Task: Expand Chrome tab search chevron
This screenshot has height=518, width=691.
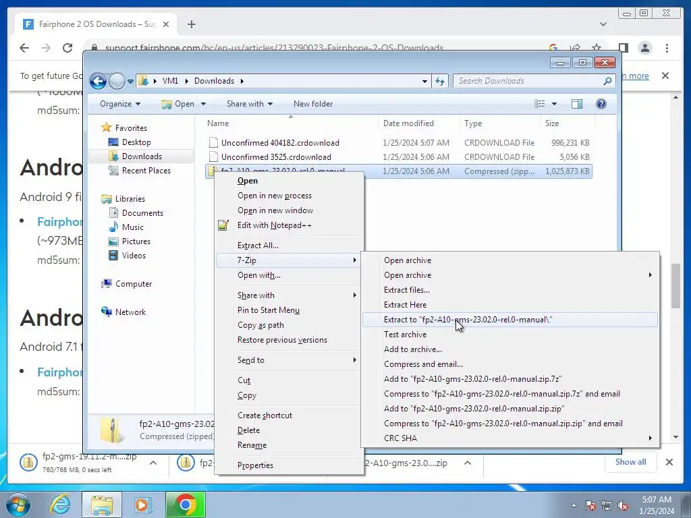Action: (603, 24)
